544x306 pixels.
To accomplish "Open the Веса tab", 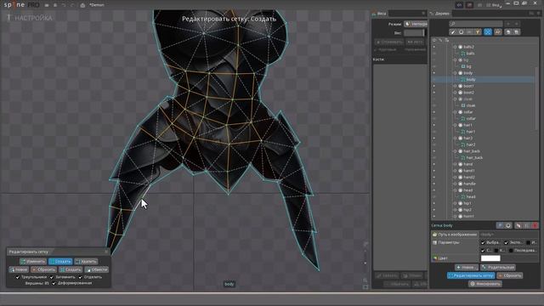I will click(380, 14).
